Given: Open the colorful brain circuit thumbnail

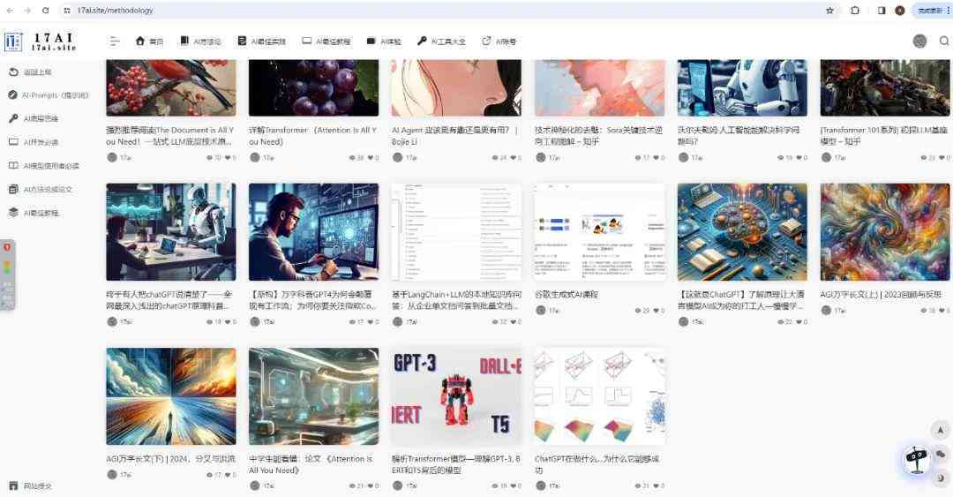Looking at the screenshot, I should [x=742, y=232].
